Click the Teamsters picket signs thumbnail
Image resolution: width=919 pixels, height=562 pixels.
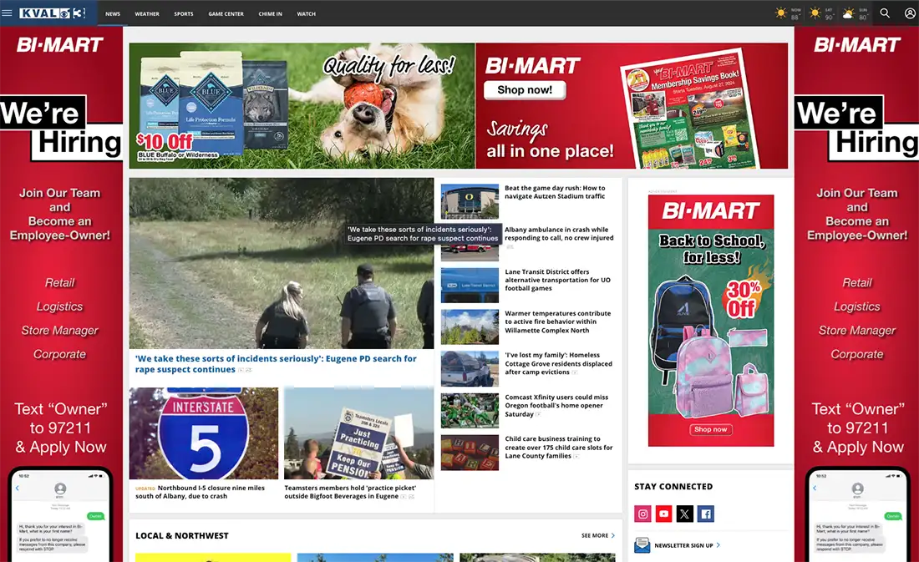[358, 433]
